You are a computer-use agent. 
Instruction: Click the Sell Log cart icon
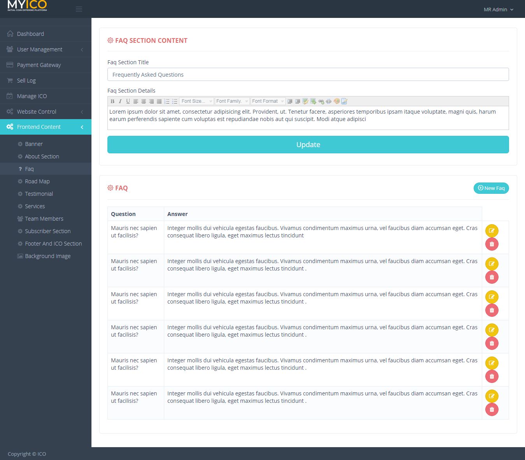point(10,81)
